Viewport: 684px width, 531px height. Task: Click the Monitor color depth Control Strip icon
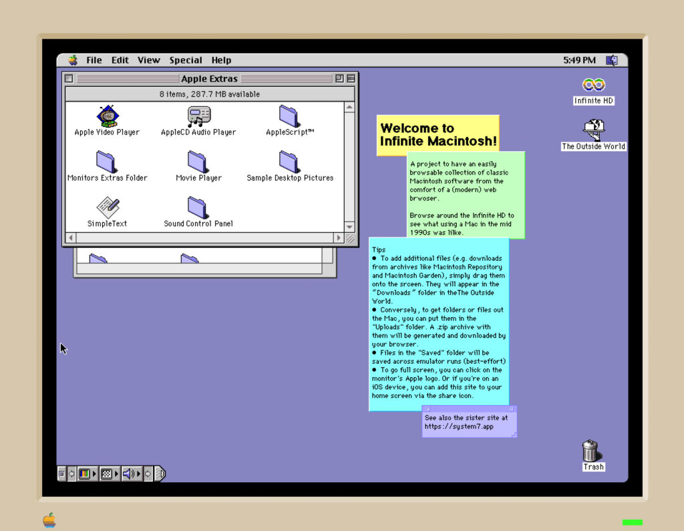(x=84, y=473)
